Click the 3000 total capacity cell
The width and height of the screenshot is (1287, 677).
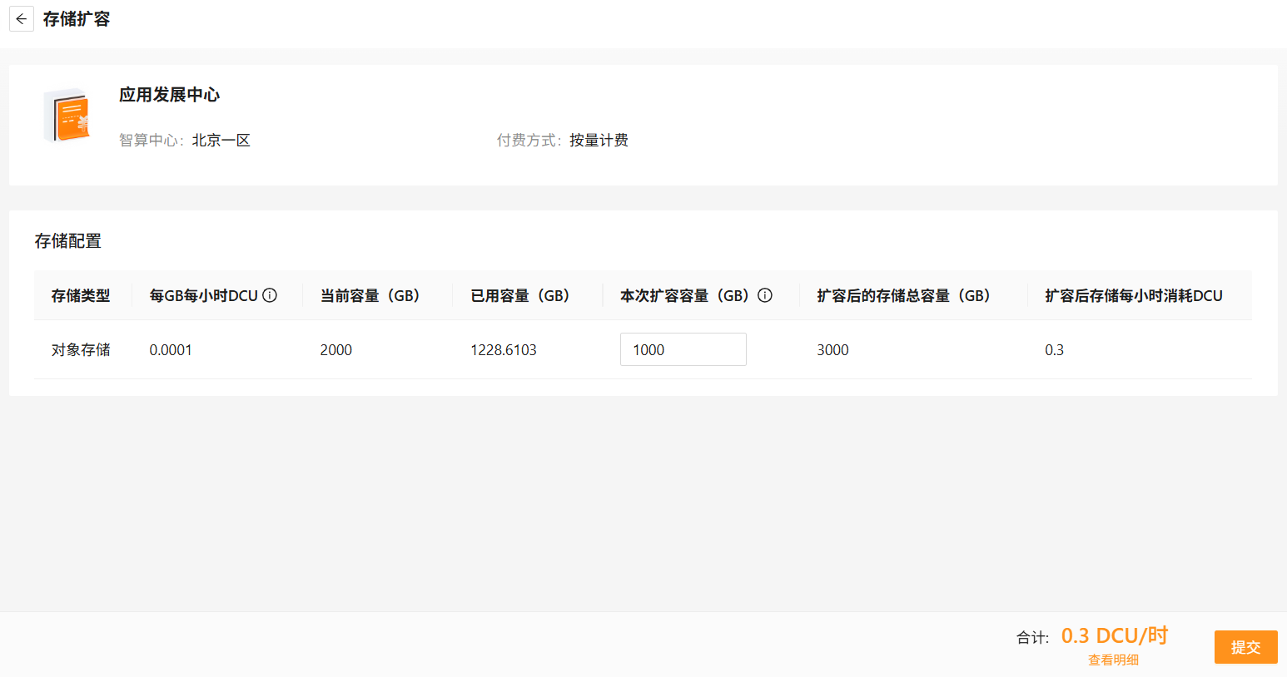[x=832, y=350]
